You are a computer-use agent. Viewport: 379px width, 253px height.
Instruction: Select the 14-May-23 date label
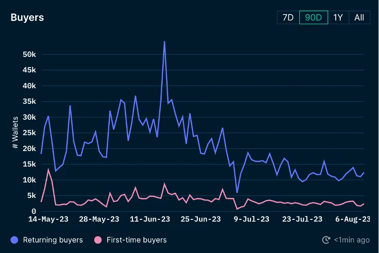[48, 219]
